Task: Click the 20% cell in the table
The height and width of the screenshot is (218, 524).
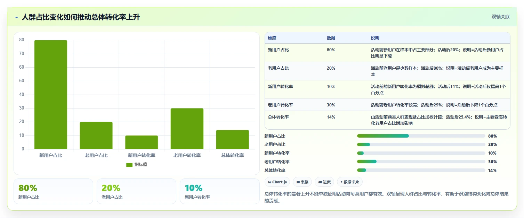Action: pos(331,68)
